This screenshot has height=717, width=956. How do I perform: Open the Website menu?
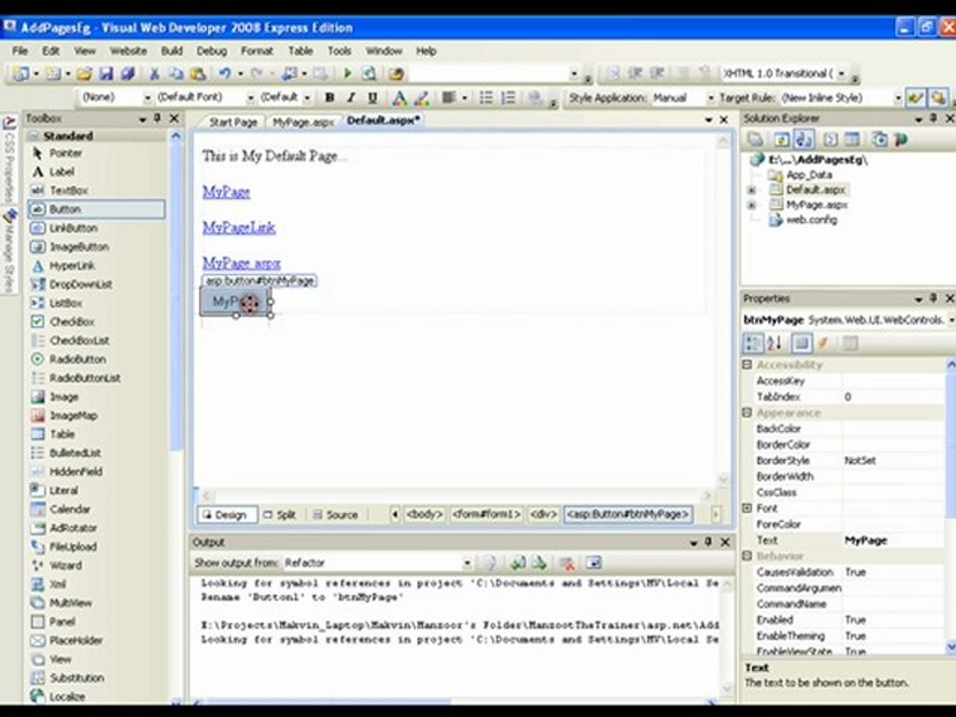tap(128, 51)
